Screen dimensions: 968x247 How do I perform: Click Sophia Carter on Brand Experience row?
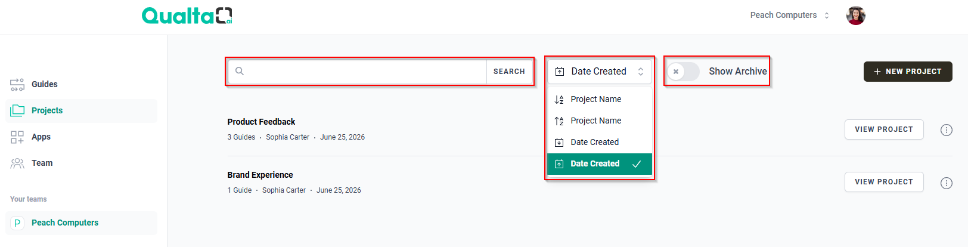[284, 190]
